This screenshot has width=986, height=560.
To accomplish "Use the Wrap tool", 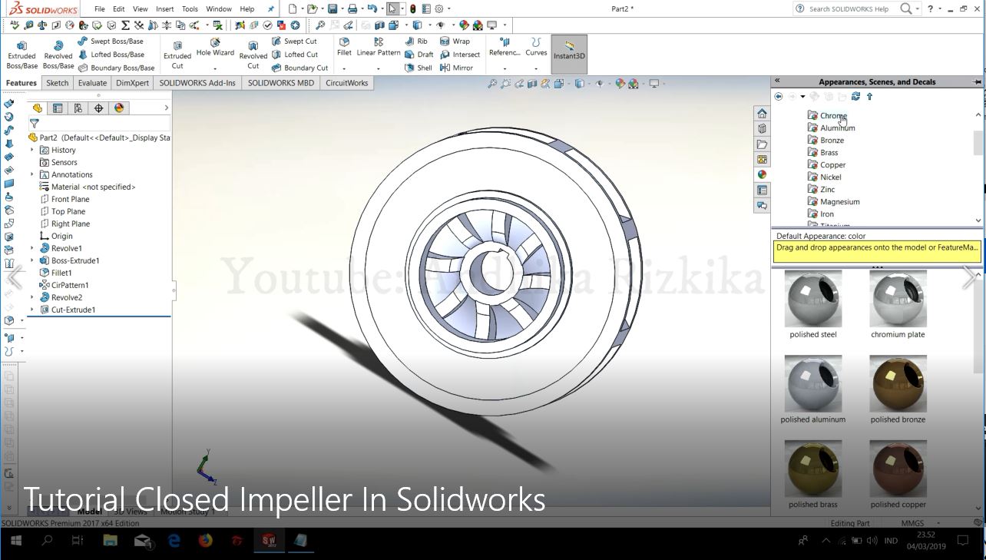I will [x=455, y=41].
